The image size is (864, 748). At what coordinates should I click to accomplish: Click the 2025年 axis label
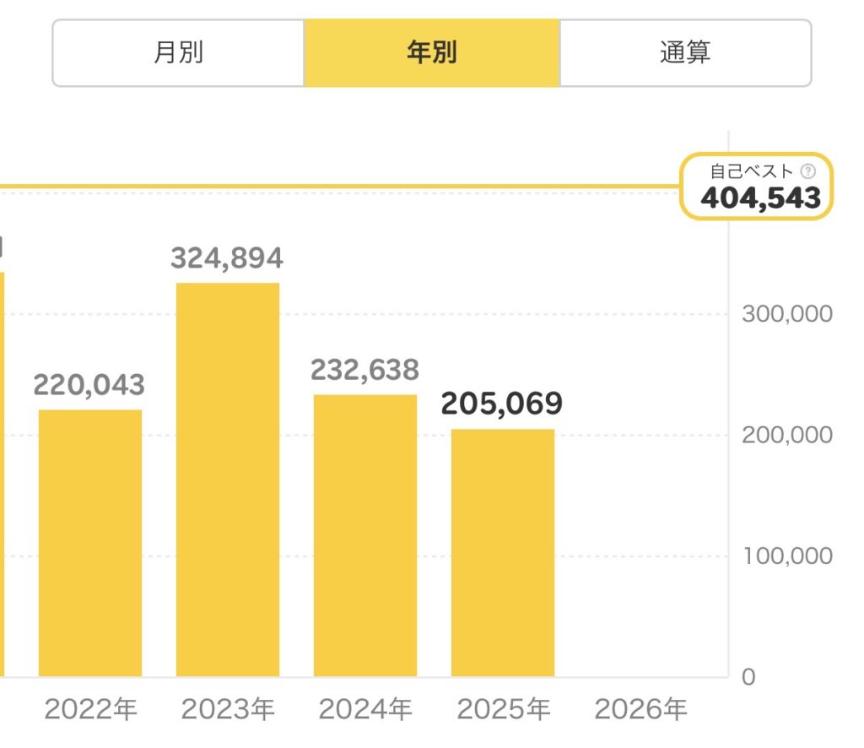503,710
